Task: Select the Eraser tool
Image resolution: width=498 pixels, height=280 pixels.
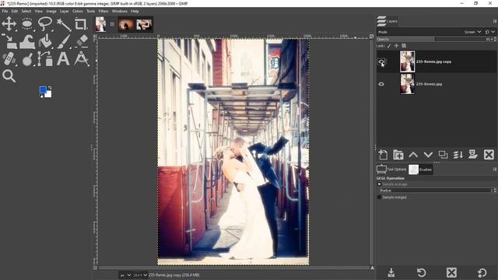Action: coord(81,41)
